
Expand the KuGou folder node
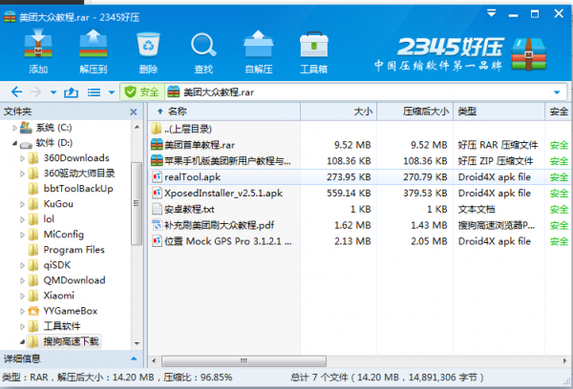22,204
